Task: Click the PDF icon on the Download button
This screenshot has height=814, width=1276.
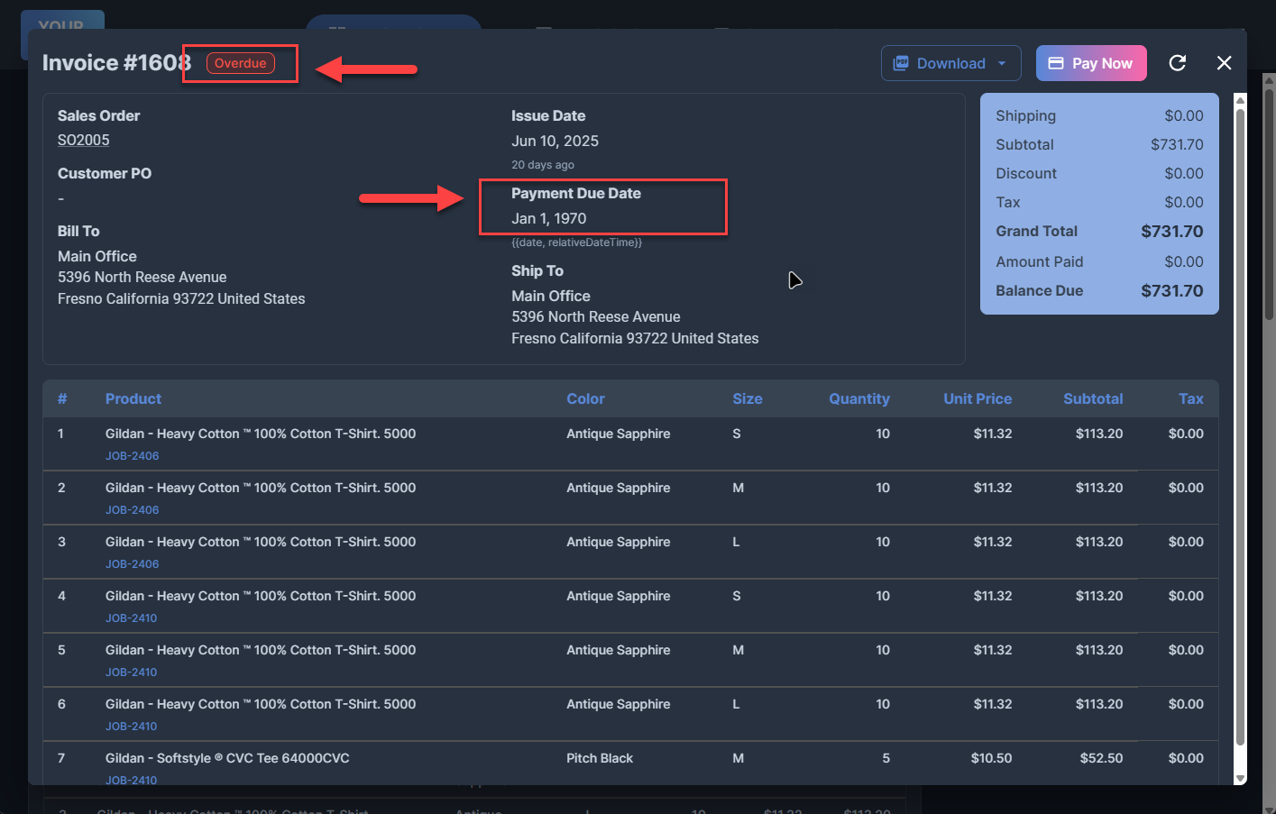Action: tap(901, 63)
